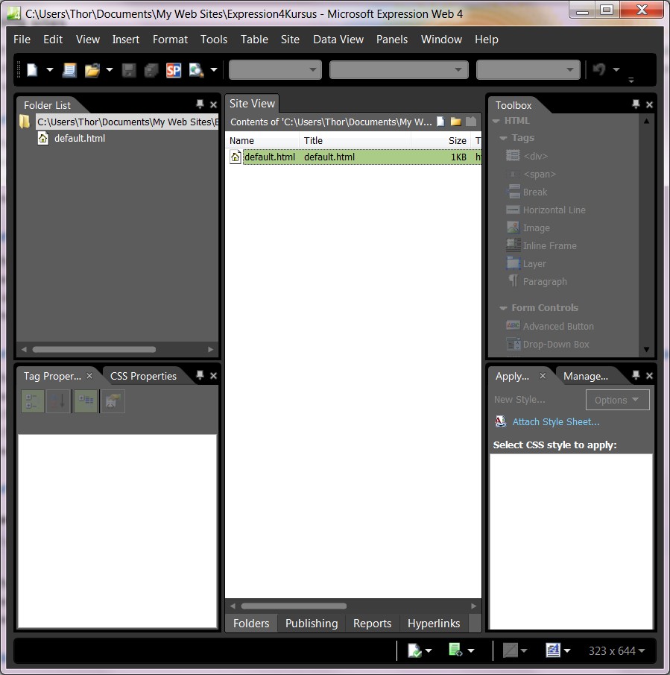Open the Preview in Browser dropdown arrow
670x675 pixels.
pos(214,69)
